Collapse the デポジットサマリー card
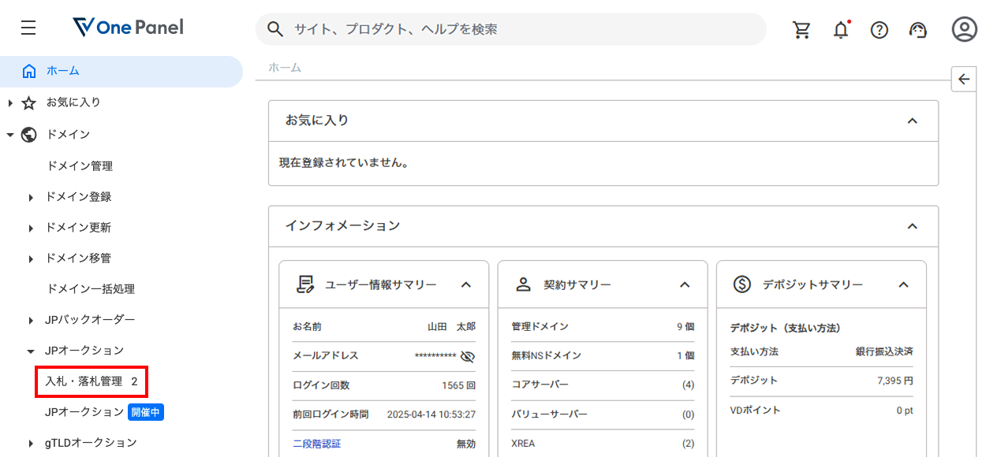Viewport: 986px width, 457px height. [x=904, y=284]
